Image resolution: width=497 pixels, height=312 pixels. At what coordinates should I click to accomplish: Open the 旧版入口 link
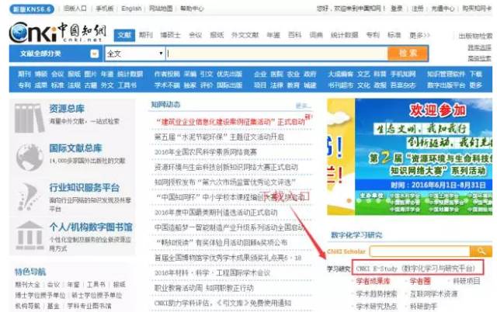coord(75,9)
